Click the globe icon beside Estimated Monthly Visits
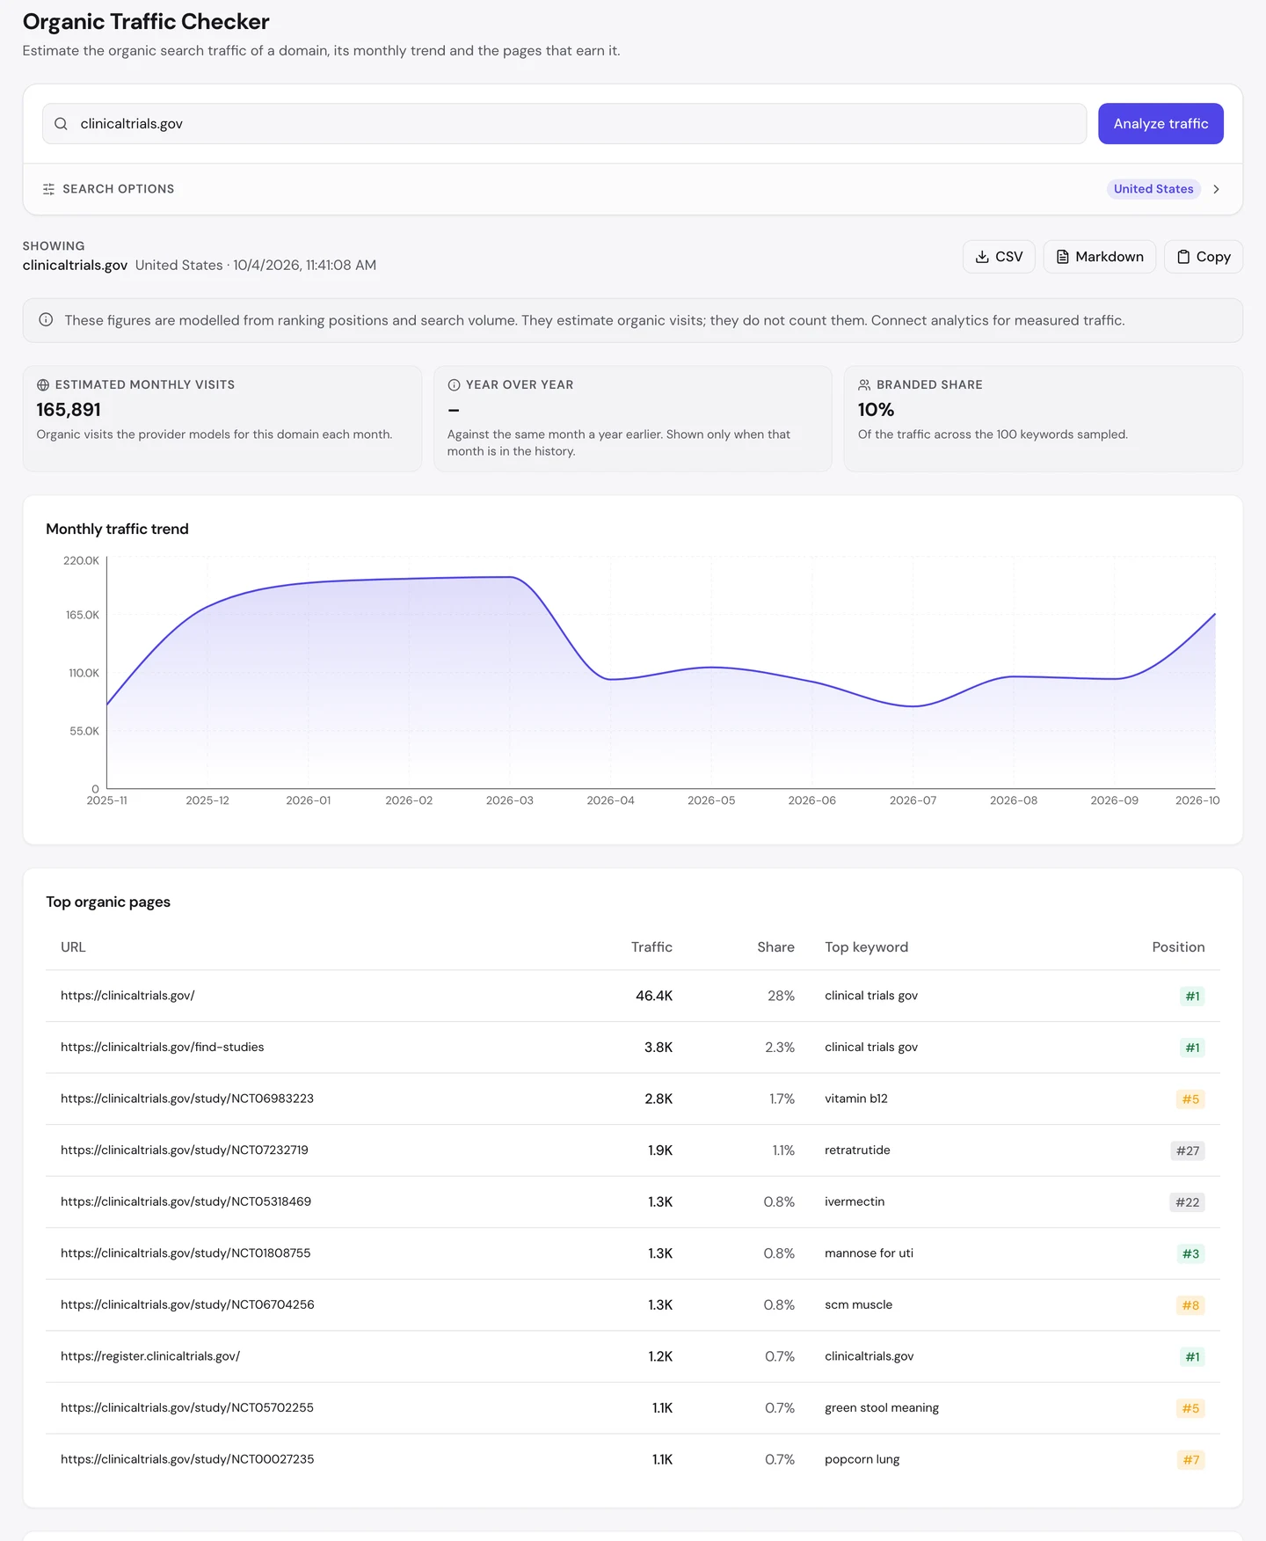Viewport: 1266px width, 1541px height. click(43, 385)
